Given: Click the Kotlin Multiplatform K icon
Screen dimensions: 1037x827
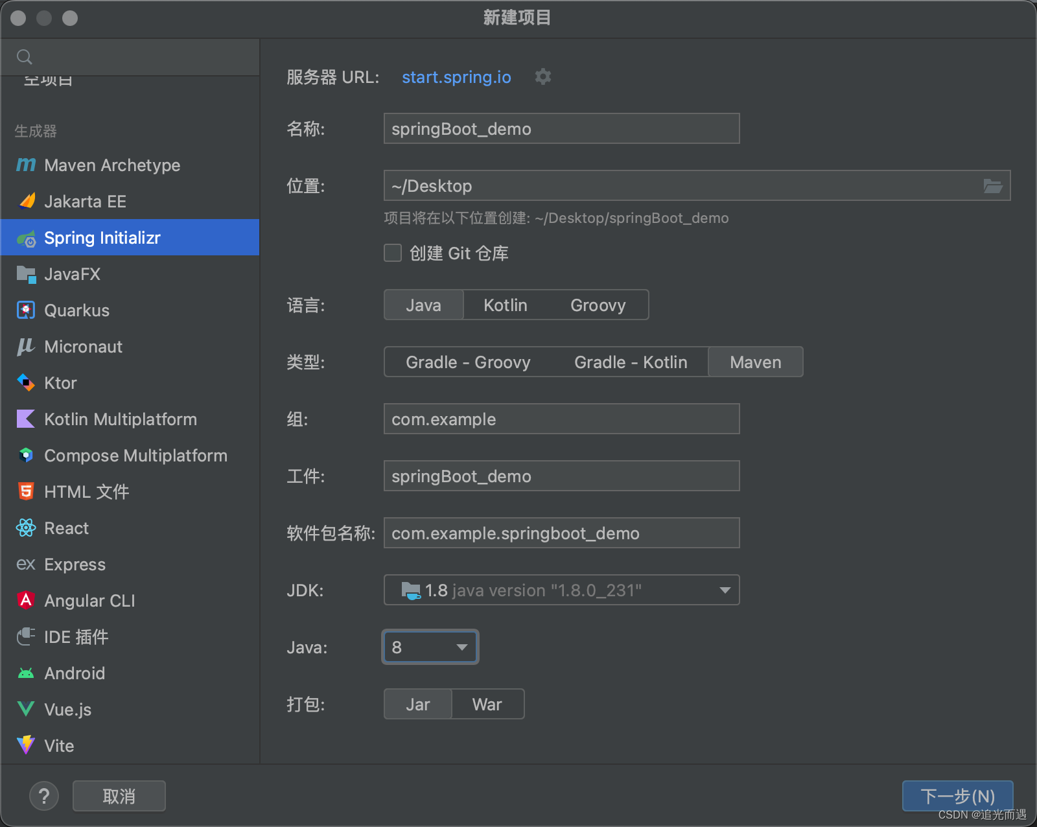Looking at the screenshot, I should pyautogui.click(x=26, y=419).
